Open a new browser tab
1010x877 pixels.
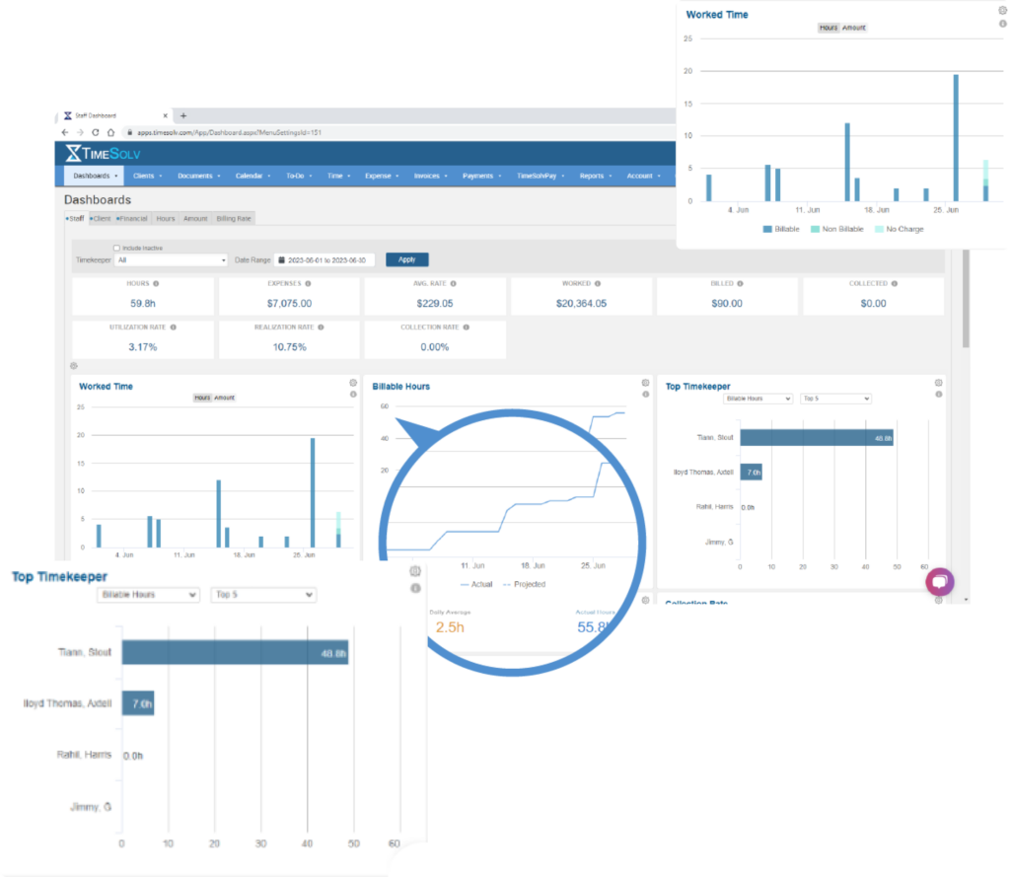(x=183, y=116)
